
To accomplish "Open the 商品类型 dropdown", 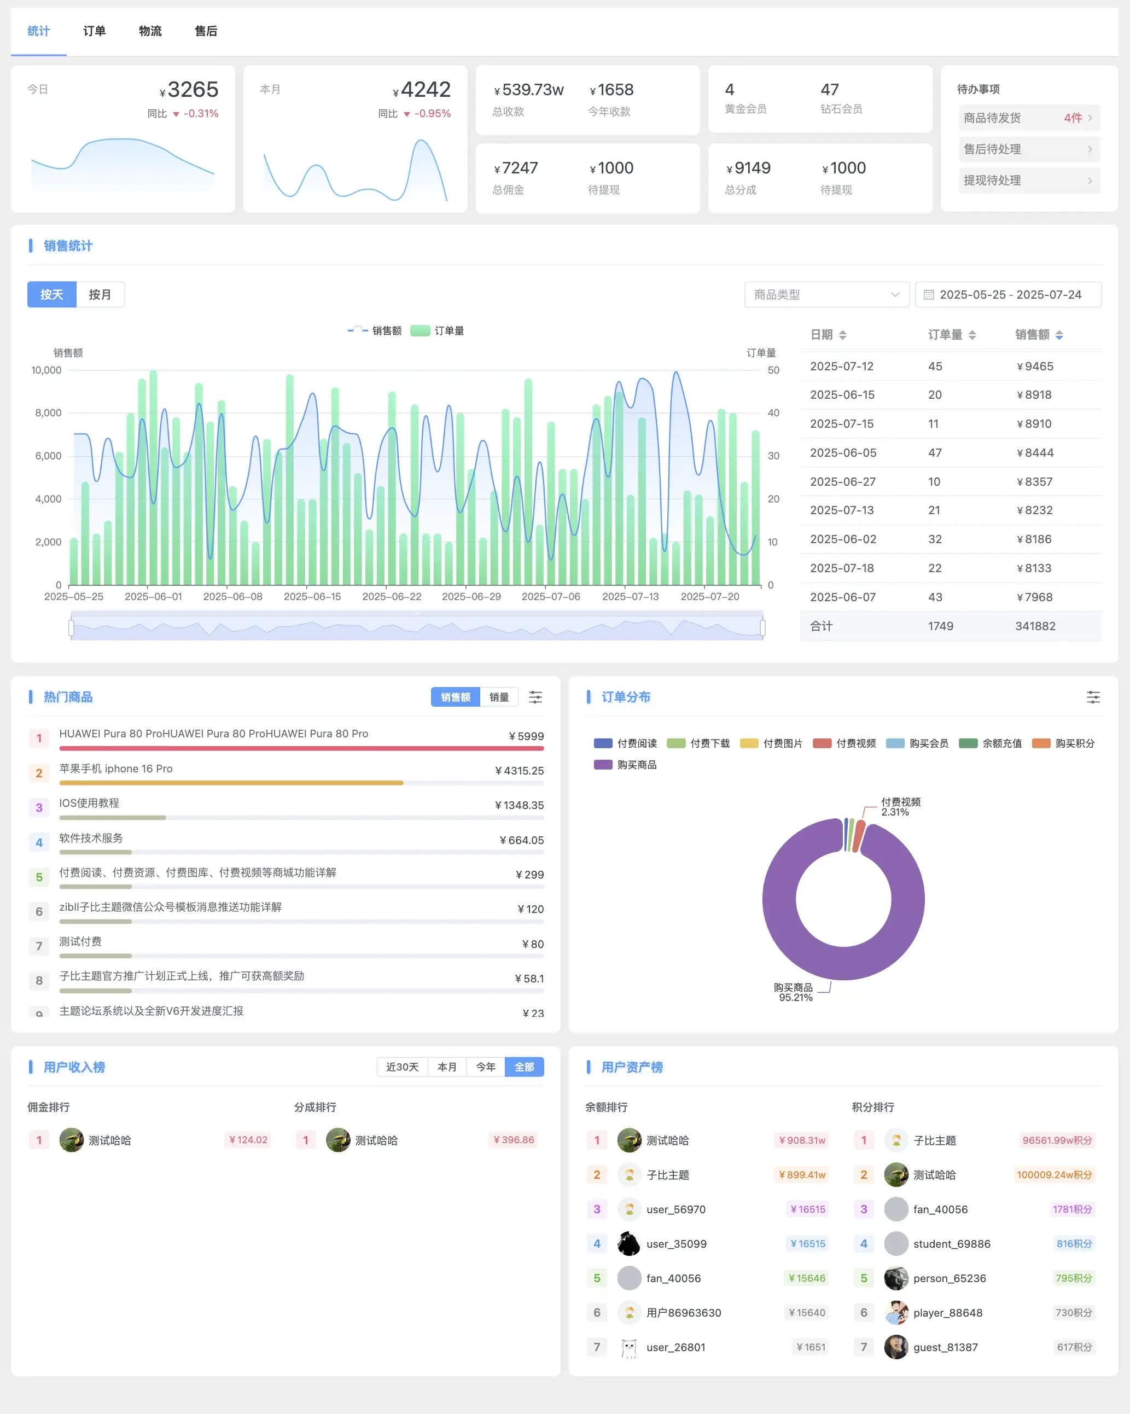I will (x=826, y=295).
